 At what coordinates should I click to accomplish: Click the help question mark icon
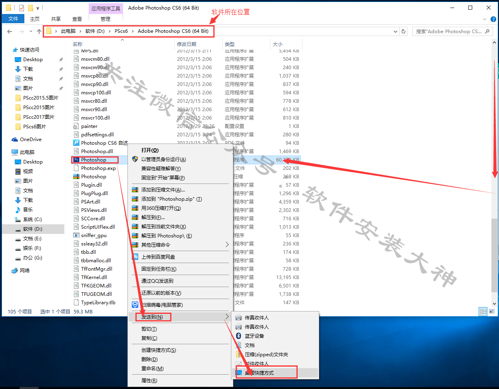(493, 19)
